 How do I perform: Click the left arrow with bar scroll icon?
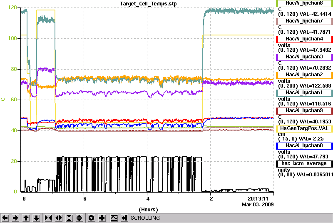124,218
